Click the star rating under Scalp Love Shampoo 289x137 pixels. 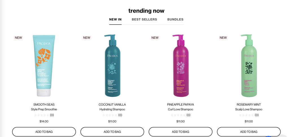(246, 115)
